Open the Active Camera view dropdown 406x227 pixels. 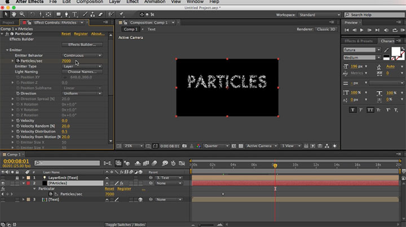click(261, 146)
